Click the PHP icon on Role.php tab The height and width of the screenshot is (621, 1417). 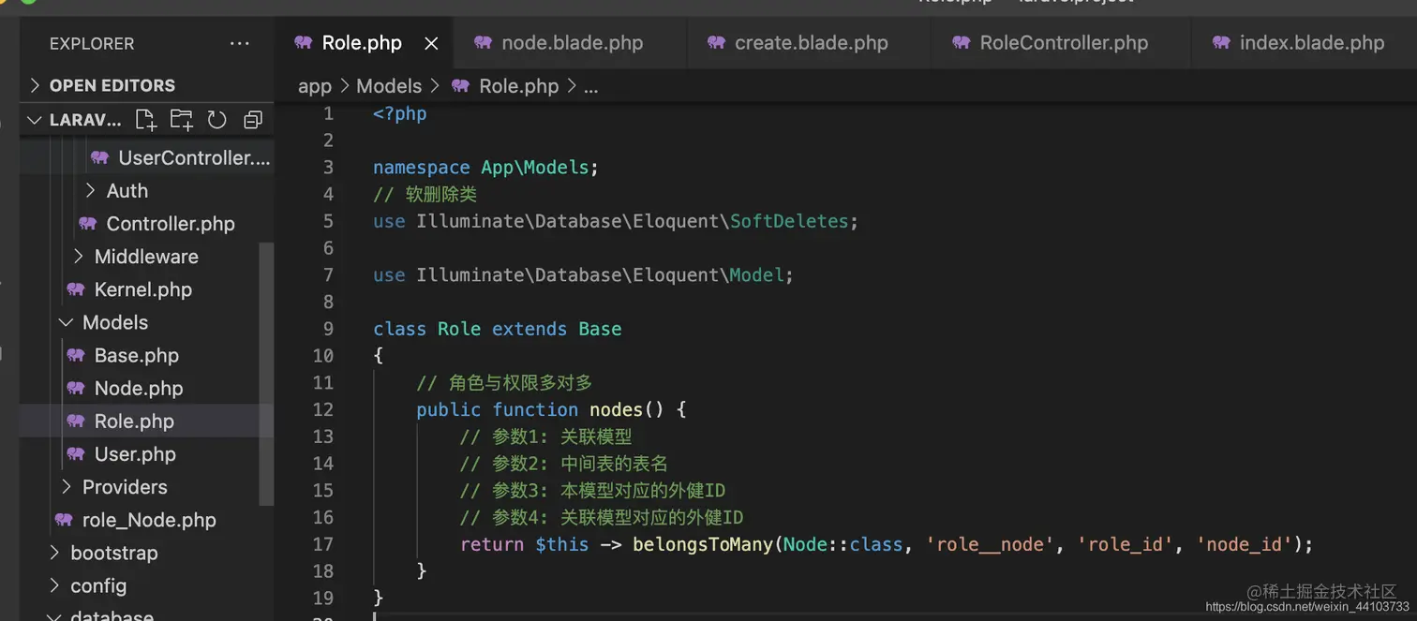click(304, 42)
